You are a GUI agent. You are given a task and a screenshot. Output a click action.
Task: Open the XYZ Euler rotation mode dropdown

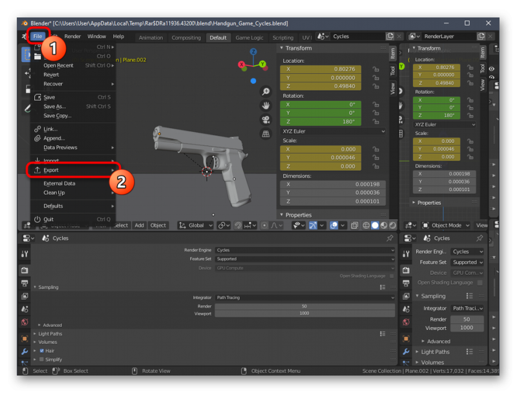pos(333,131)
